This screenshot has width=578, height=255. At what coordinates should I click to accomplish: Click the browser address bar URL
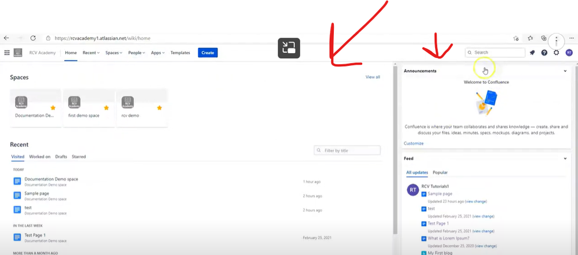pos(102,38)
